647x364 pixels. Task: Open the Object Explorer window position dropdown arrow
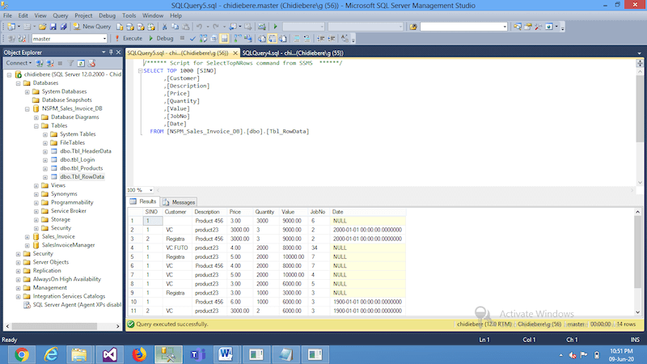click(x=104, y=53)
